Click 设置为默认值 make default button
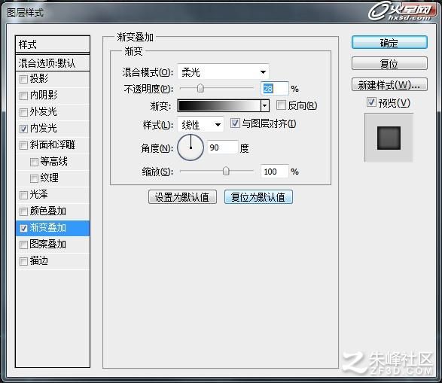The image size is (442, 383). 182,197
